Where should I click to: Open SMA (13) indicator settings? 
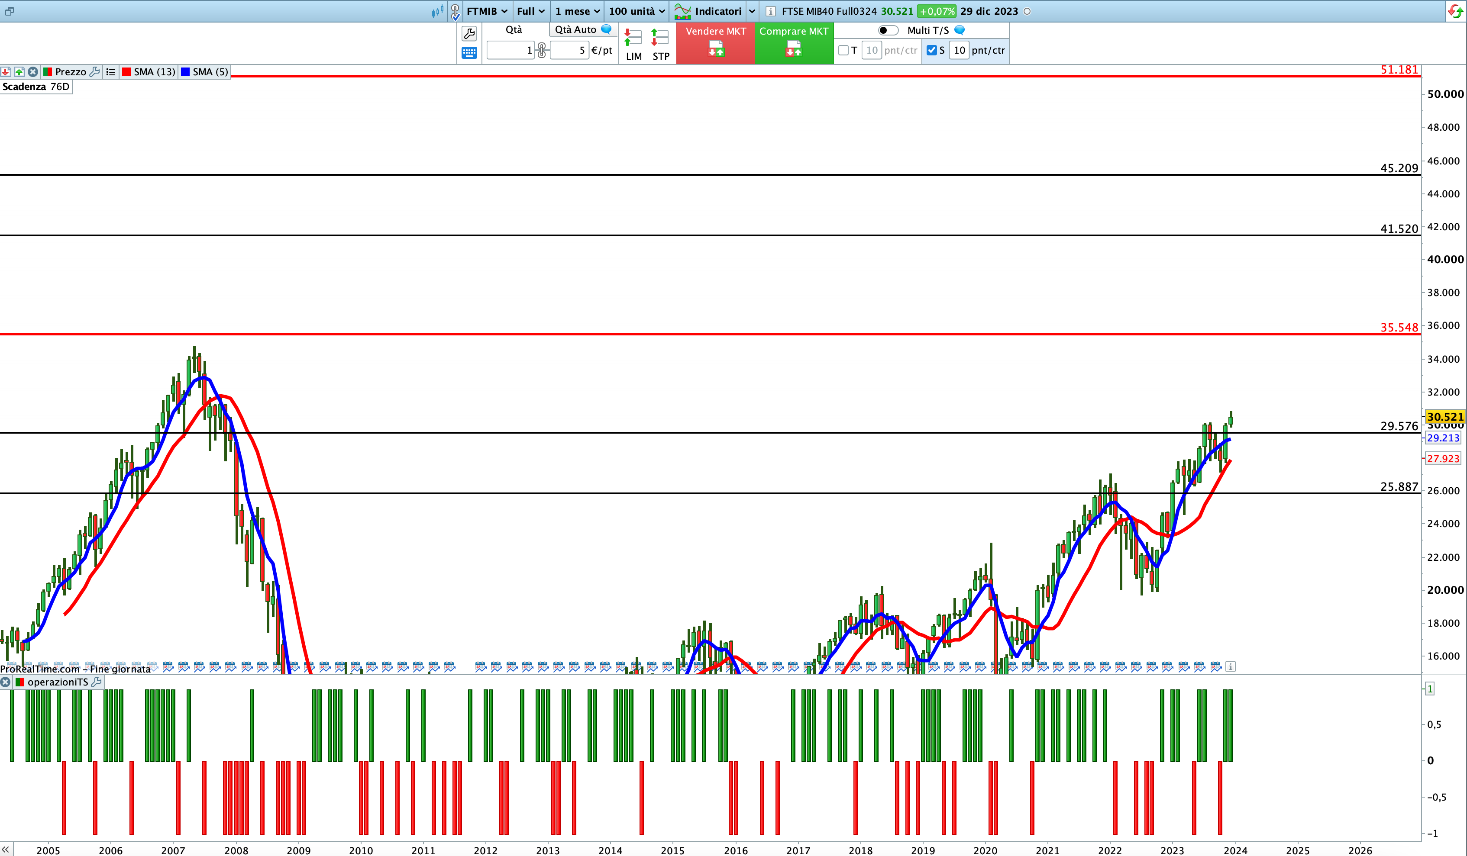point(154,71)
